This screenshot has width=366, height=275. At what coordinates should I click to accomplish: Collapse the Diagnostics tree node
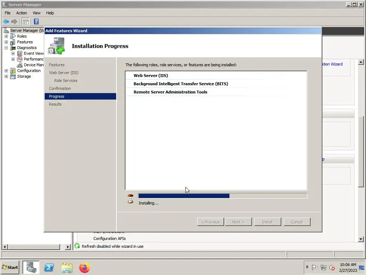6,48
